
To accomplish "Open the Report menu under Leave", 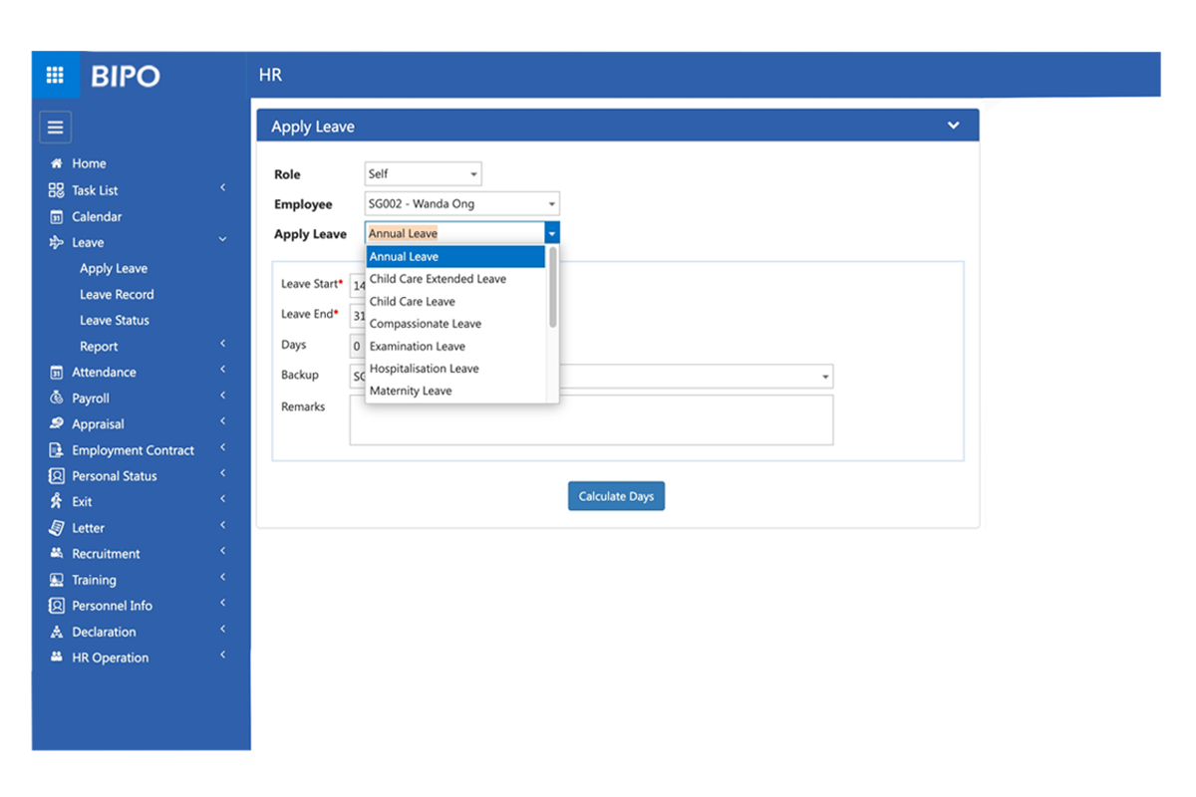I will click(x=99, y=347).
